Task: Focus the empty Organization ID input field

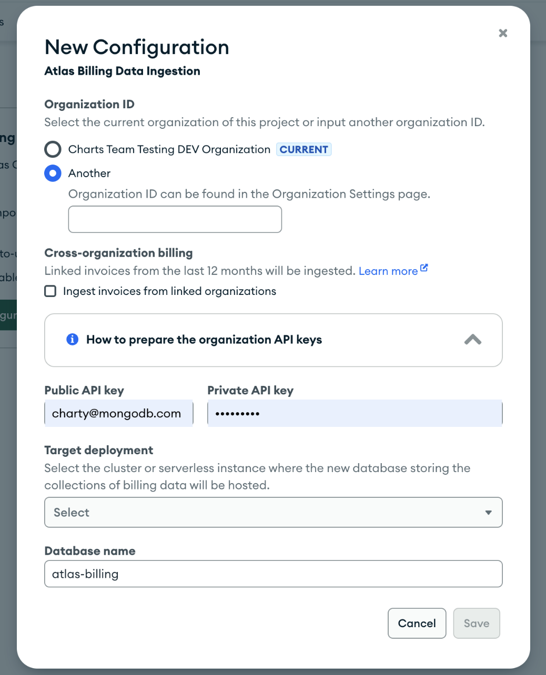Action: [175, 219]
